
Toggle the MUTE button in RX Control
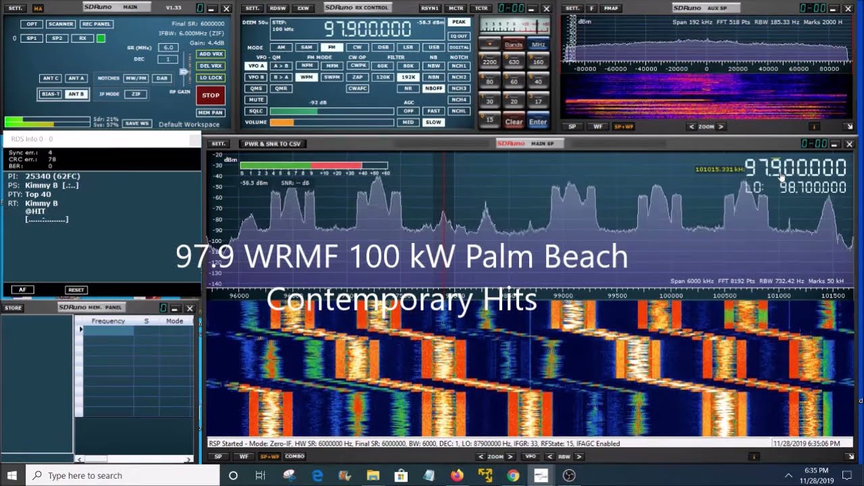[x=256, y=100]
